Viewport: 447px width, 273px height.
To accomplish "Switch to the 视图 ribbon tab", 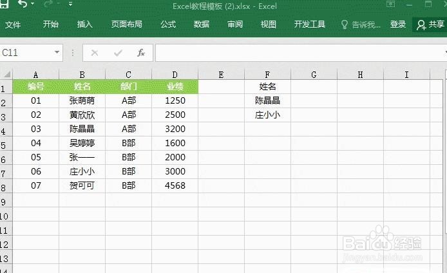I will coord(268,24).
